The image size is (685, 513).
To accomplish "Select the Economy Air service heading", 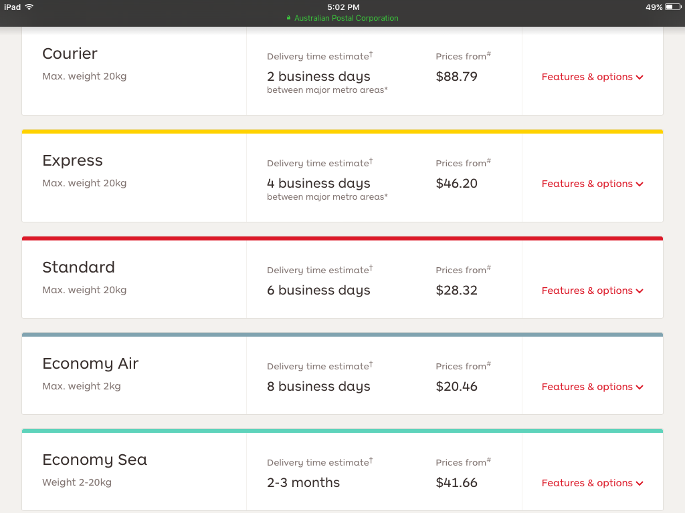I will [90, 363].
